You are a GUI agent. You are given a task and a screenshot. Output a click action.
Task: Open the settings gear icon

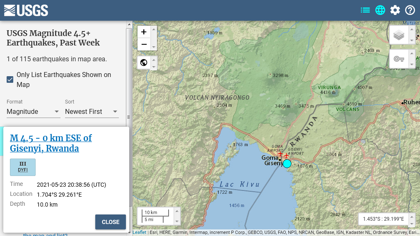point(395,10)
